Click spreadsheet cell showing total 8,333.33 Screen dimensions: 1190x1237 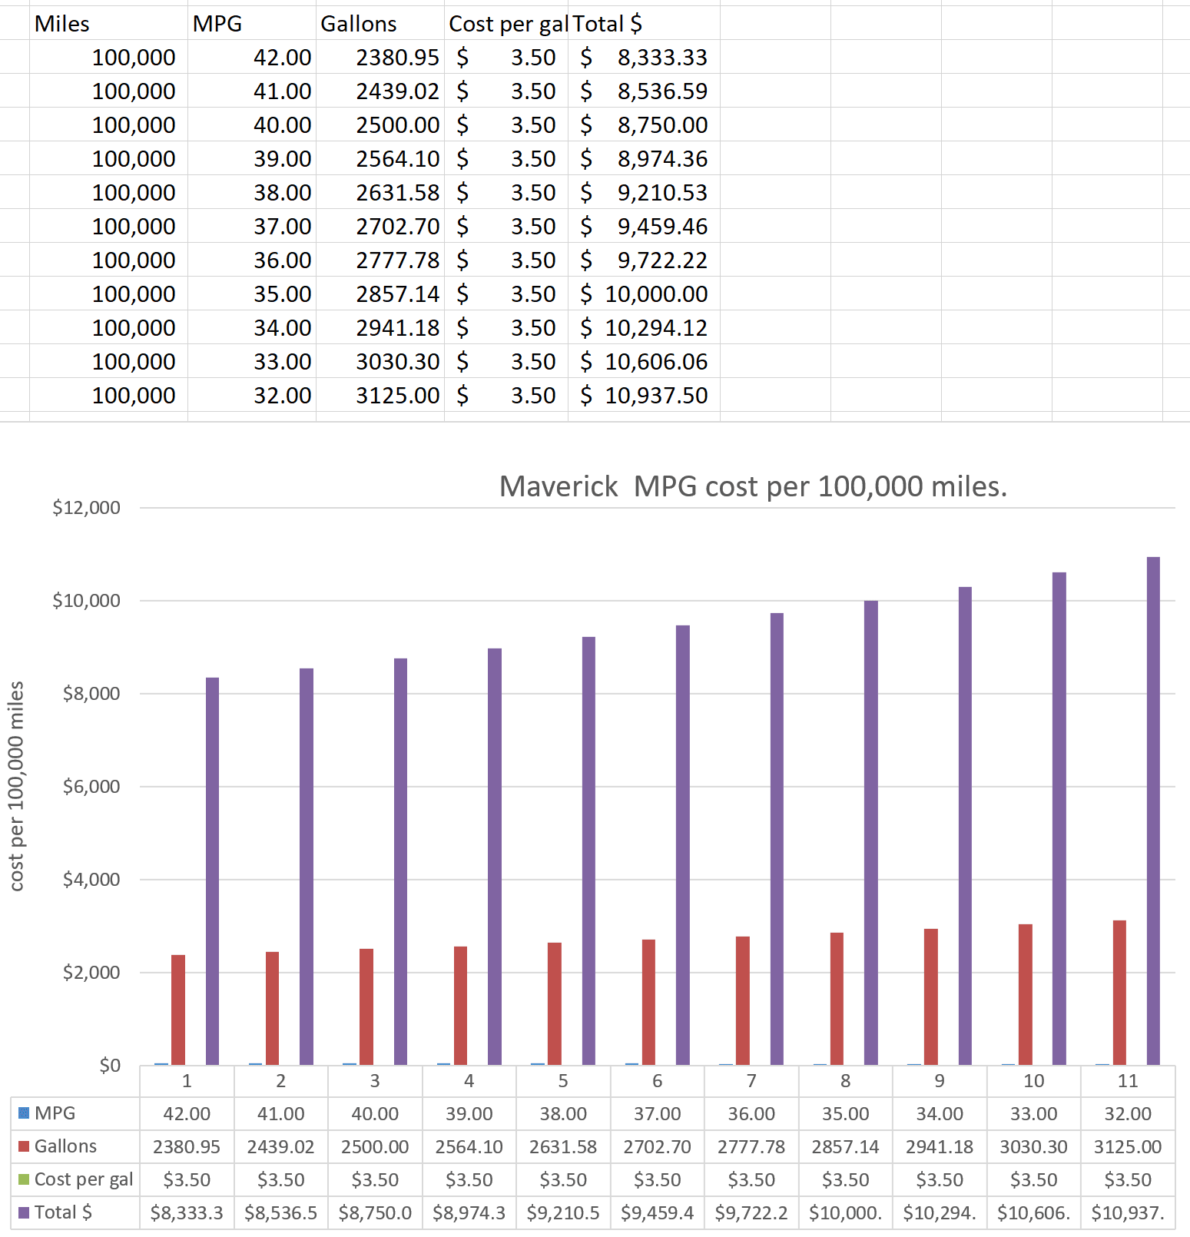(644, 57)
